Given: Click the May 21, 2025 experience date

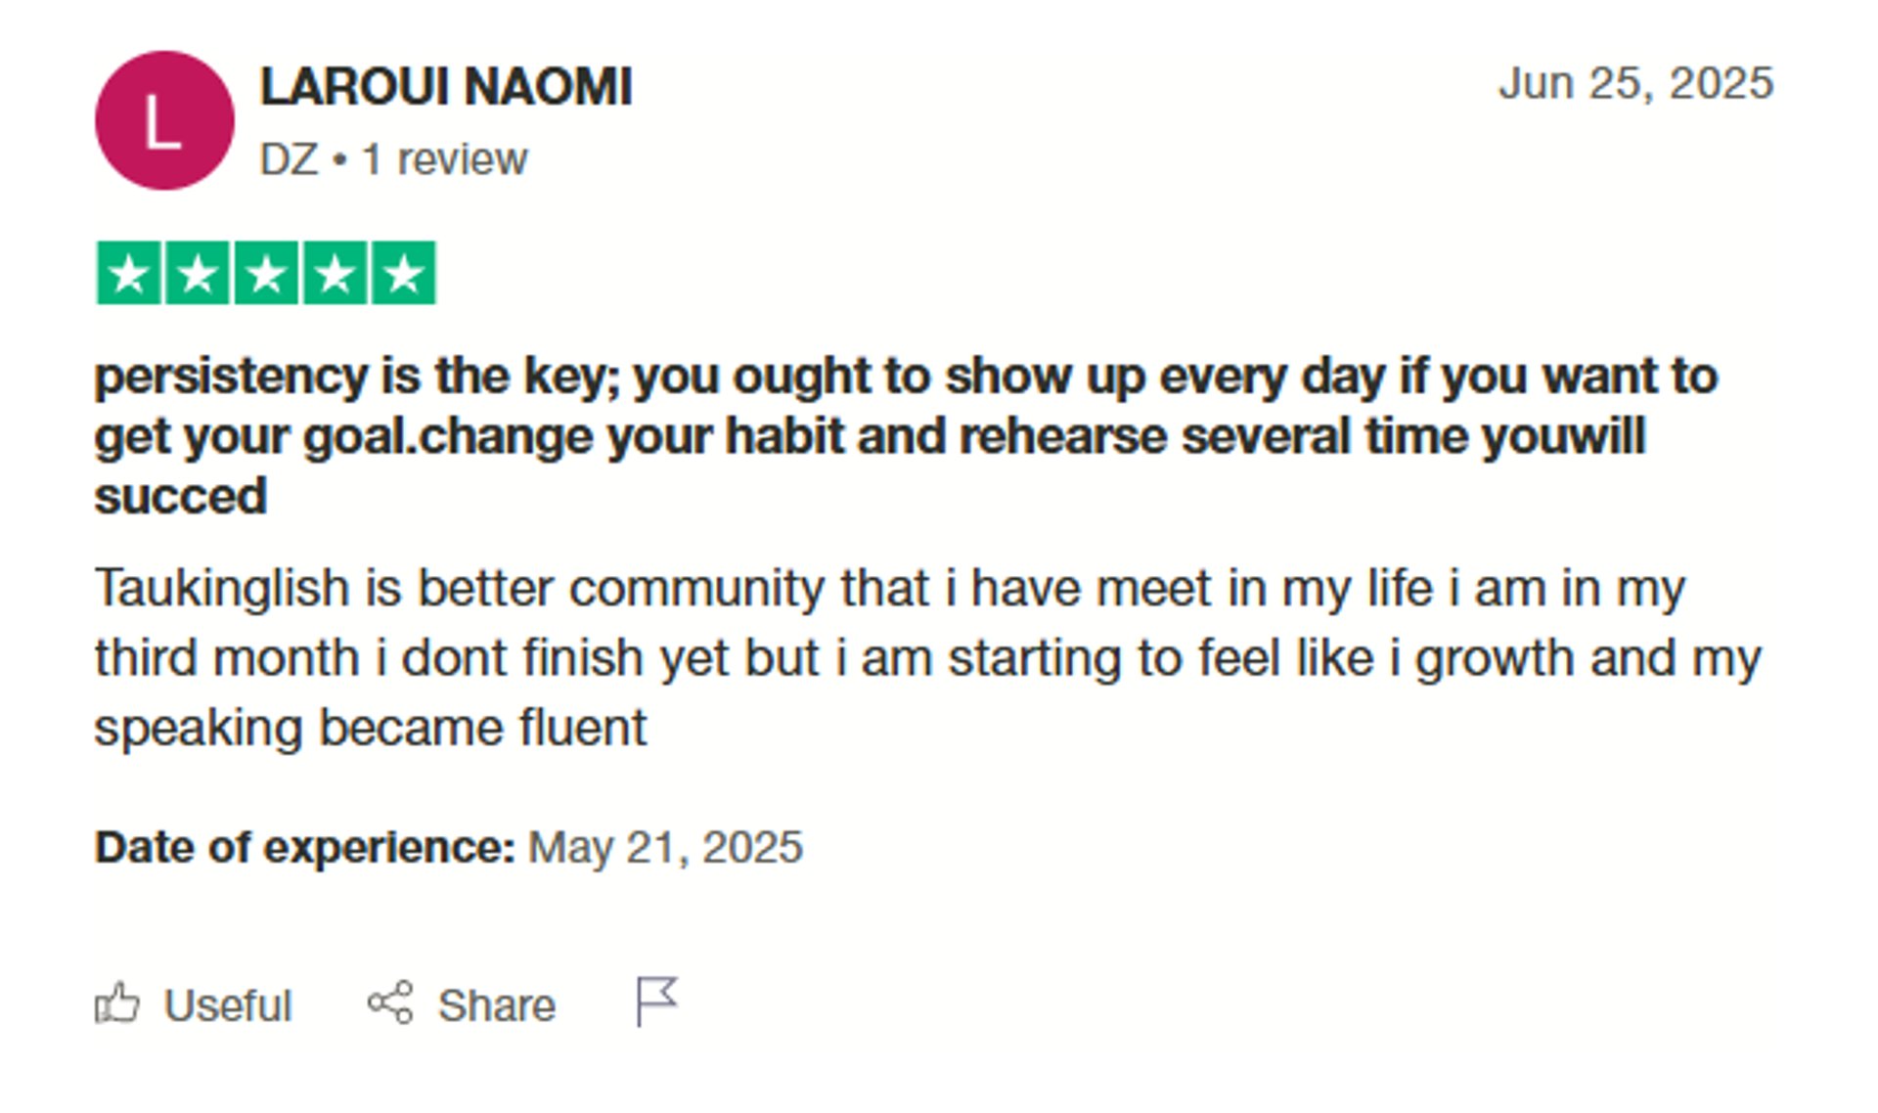Looking at the screenshot, I should (x=665, y=847).
